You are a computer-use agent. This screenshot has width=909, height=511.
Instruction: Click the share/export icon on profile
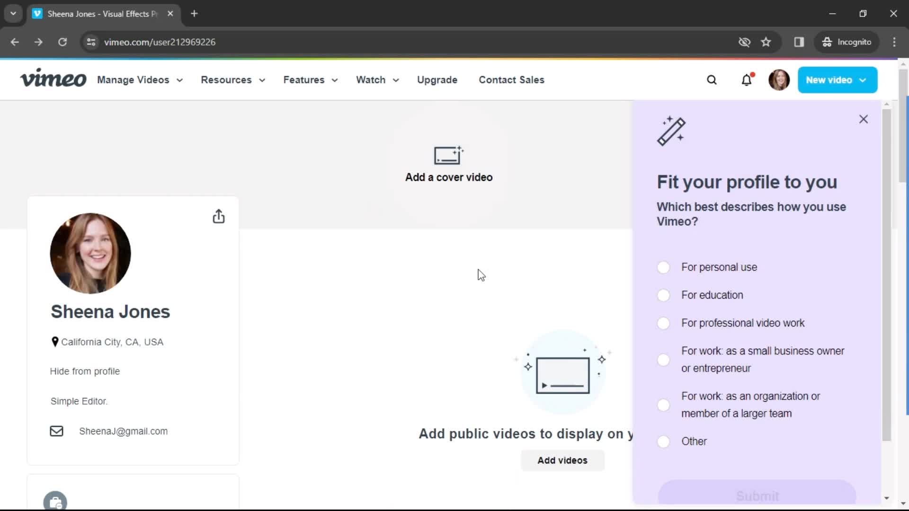(219, 216)
